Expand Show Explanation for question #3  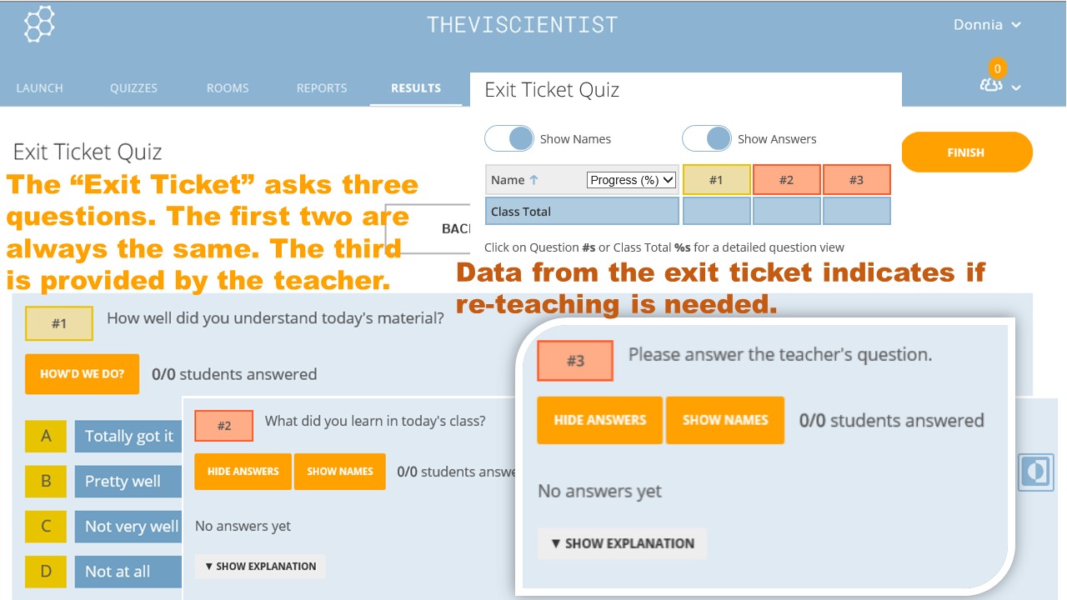pyautogui.click(x=622, y=543)
